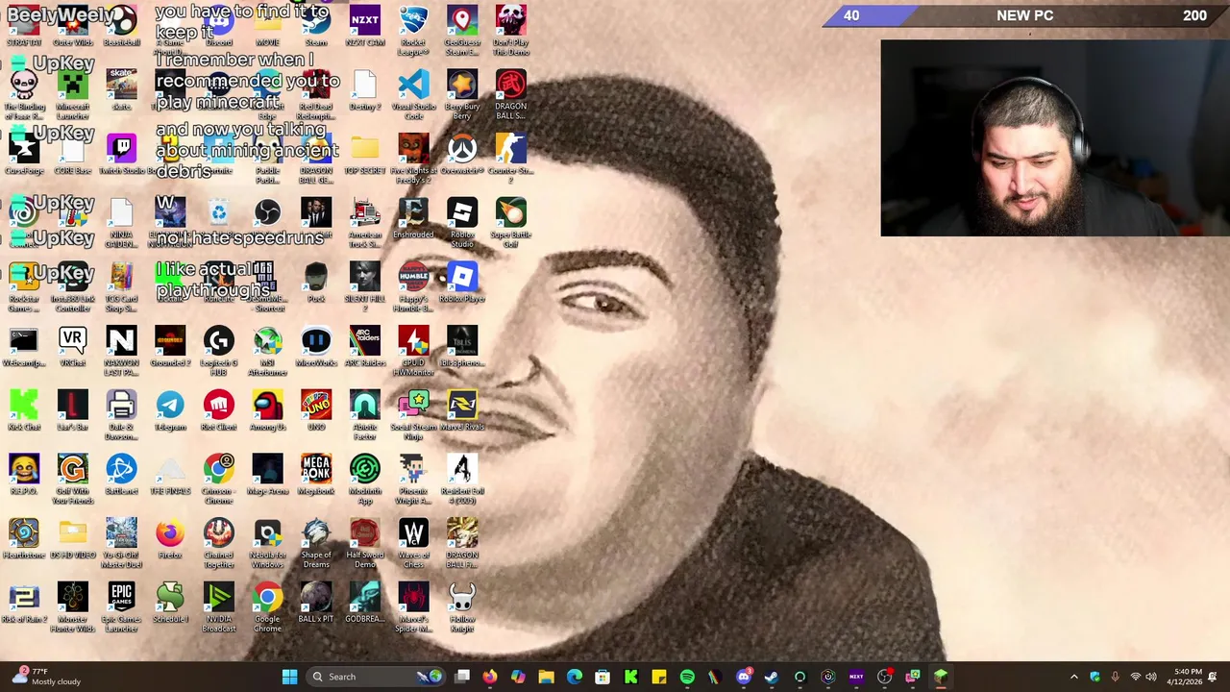The height and width of the screenshot is (692, 1230).
Task: Open the Windows Start menu
Action: tap(289, 677)
